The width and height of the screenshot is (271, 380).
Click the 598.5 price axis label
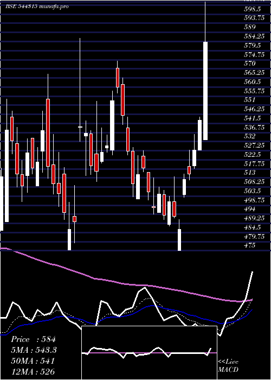[253, 9]
